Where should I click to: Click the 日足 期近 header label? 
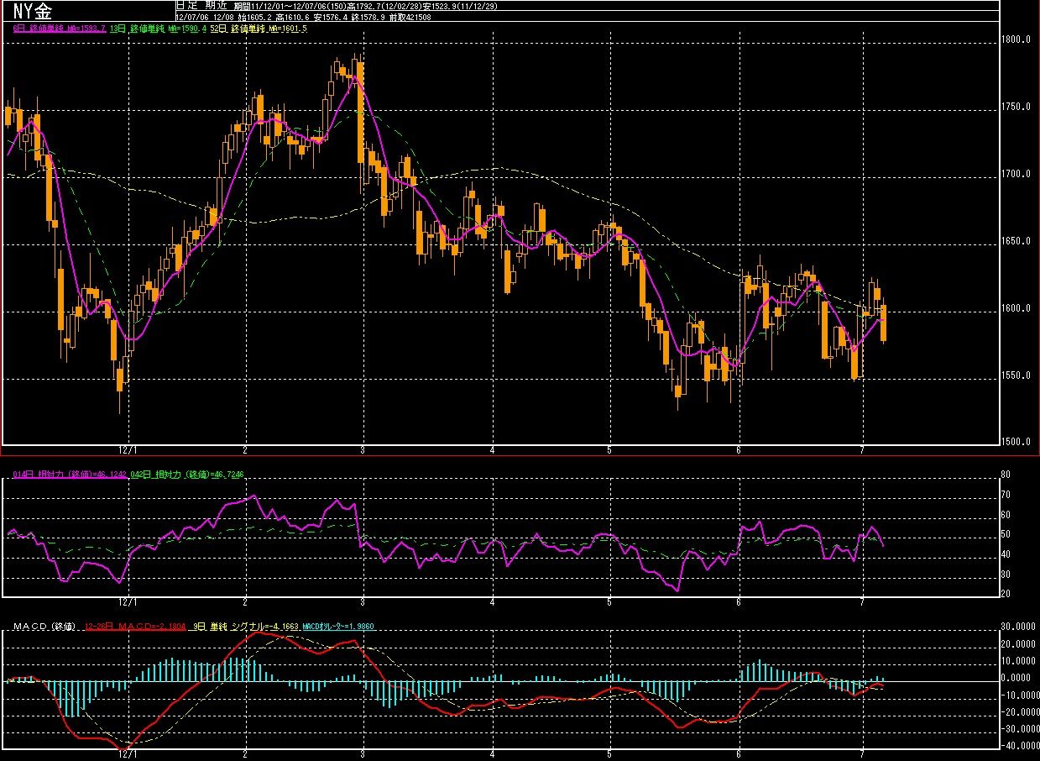coord(201,6)
